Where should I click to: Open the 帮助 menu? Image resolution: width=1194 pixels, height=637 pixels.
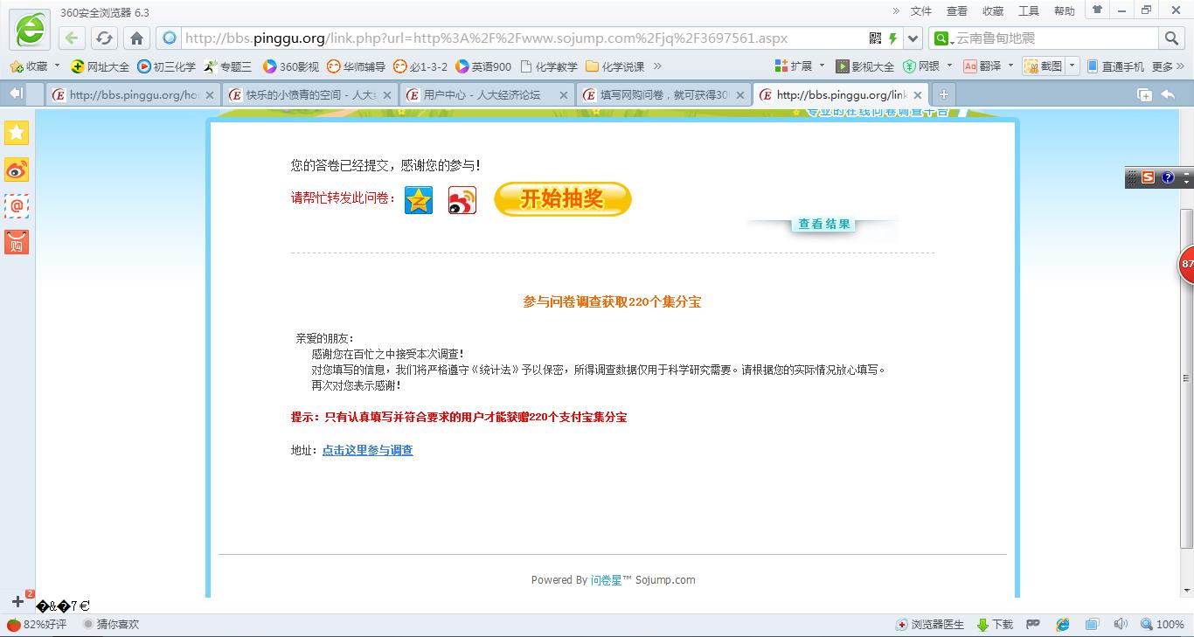1065,10
